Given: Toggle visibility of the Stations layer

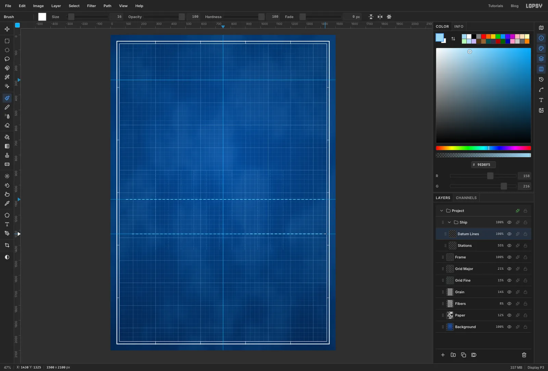Looking at the screenshot, I should click(509, 246).
